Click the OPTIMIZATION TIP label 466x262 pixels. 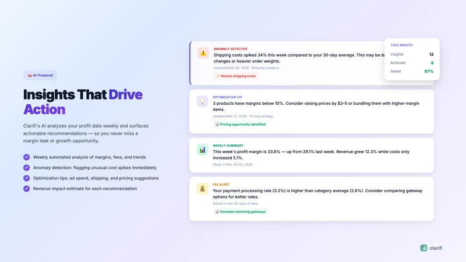(227, 97)
